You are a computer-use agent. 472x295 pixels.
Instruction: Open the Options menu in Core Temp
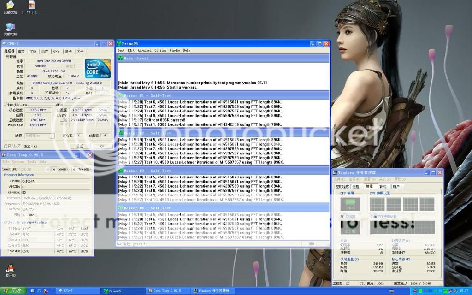[x=18, y=162]
